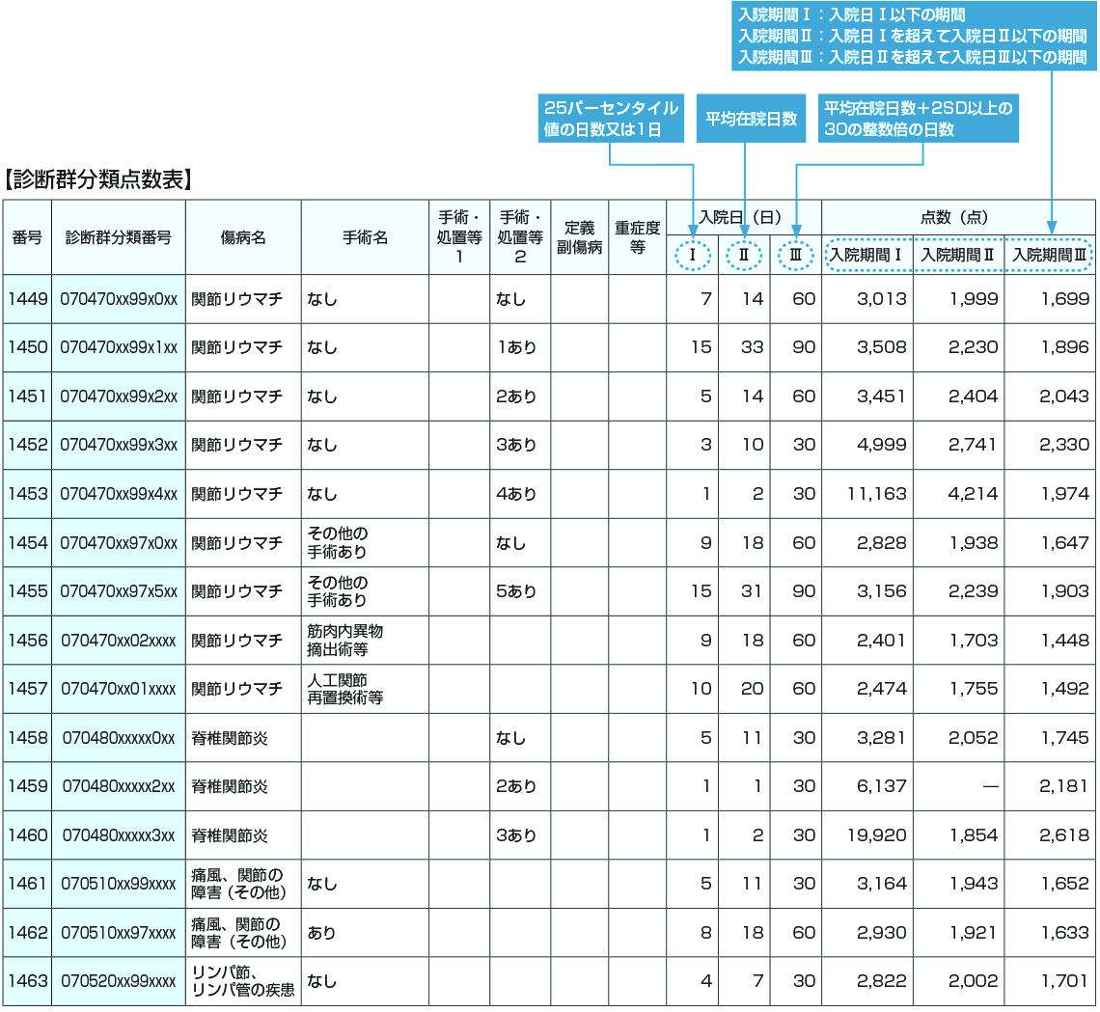Select the 入院期間Ⅱ points column header

tap(957, 256)
